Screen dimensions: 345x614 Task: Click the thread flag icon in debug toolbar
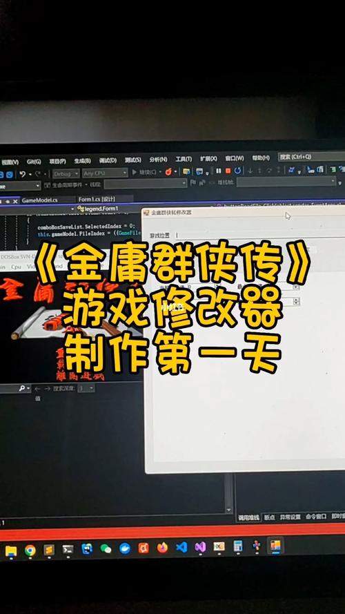(x=194, y=183)
